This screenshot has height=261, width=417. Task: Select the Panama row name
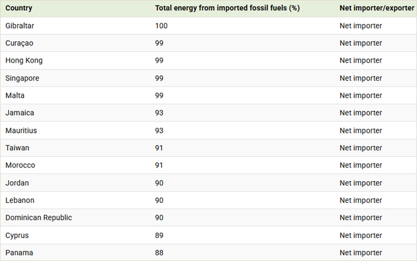[x=19, y=253]
